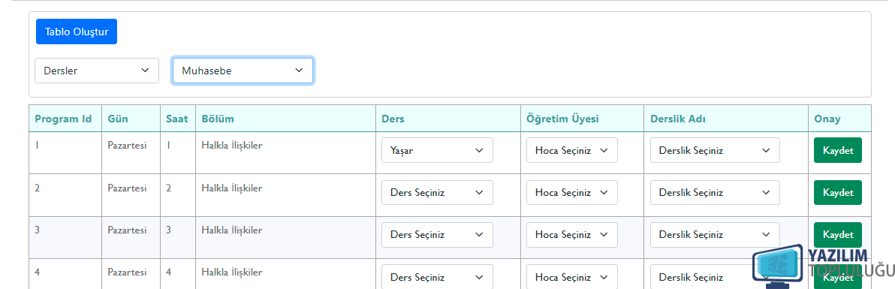Open Hoca Seçiniz dropdown in row 4

[572, 277]
